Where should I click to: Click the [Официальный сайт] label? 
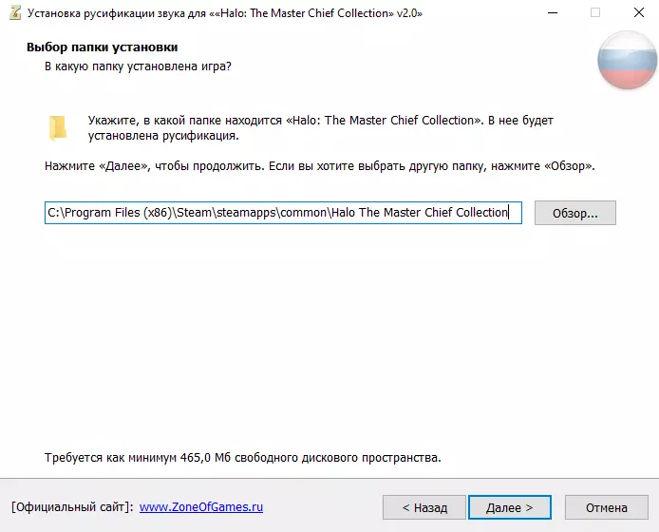click(x=72, y=507)
